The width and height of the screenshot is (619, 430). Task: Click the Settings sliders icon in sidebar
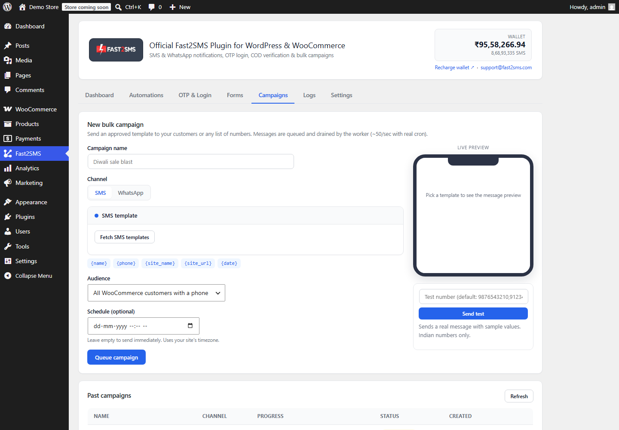(x=8, y=261)
